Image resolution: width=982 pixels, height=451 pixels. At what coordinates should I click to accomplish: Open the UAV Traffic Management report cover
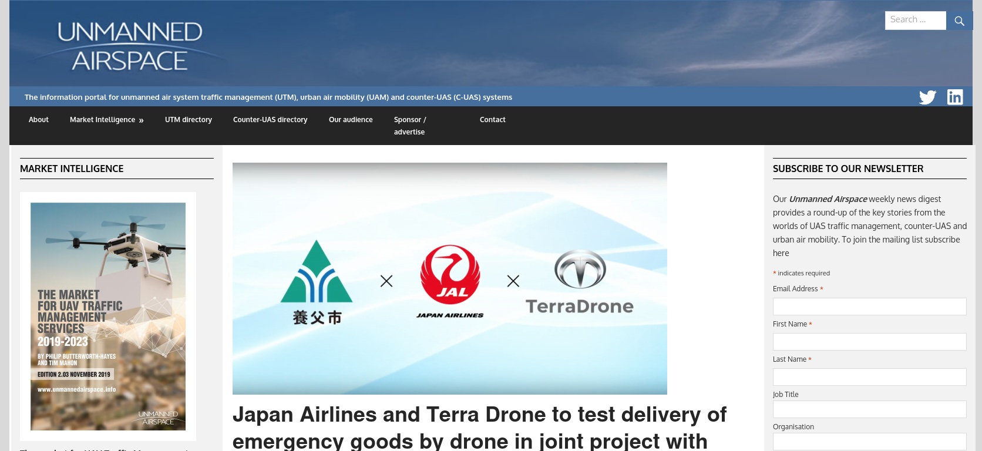coord(108,317)
